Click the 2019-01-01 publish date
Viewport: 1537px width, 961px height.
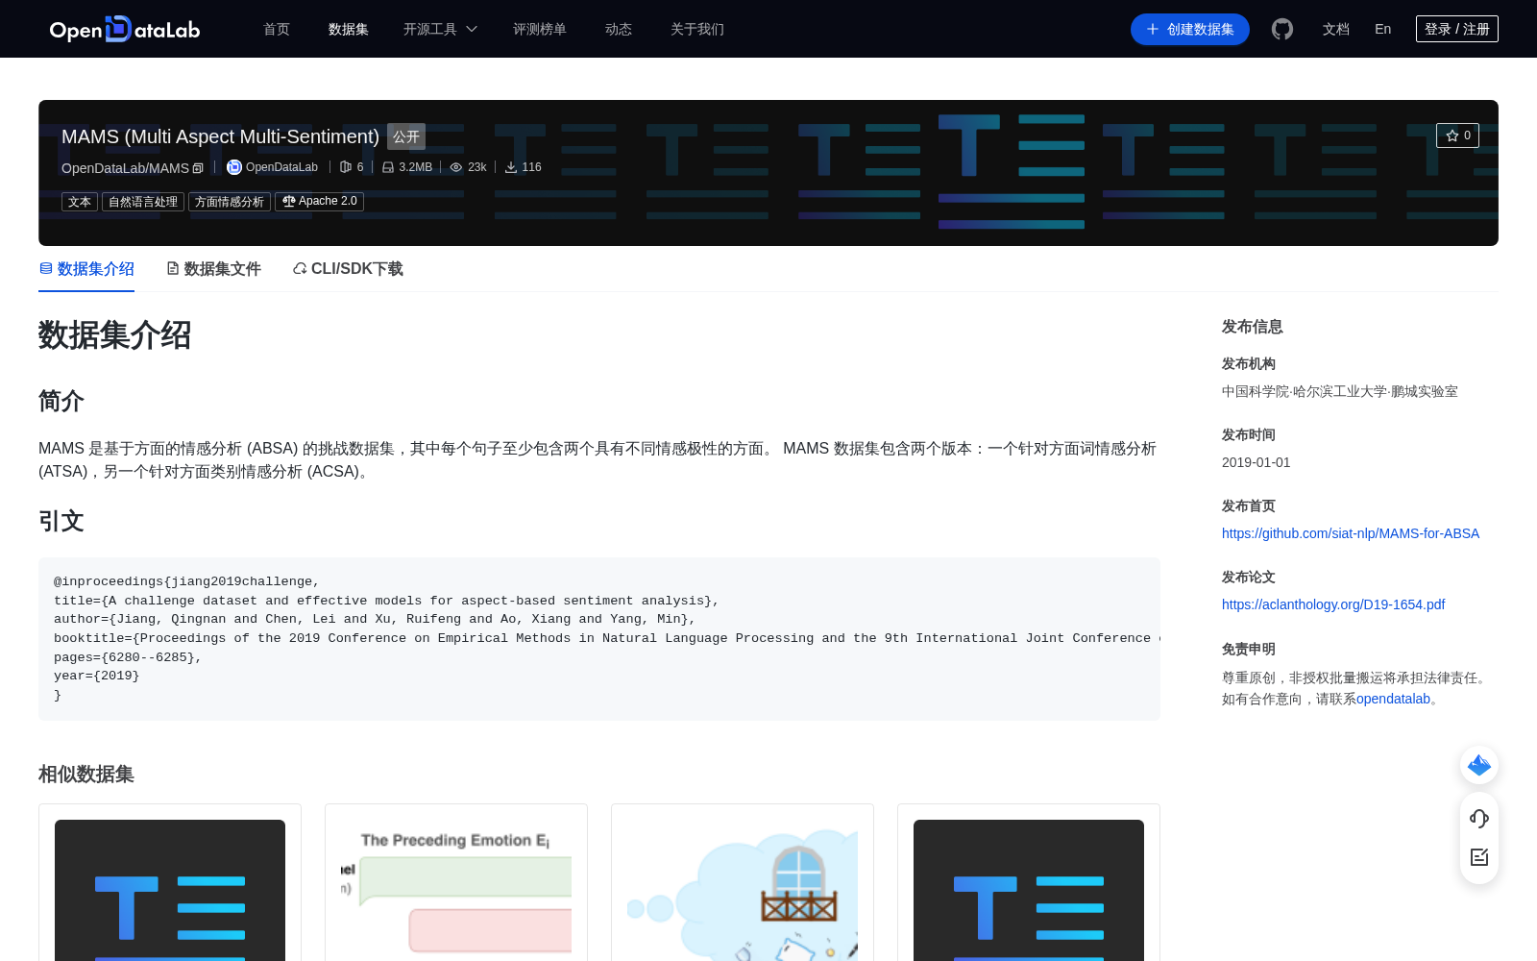1256,462
